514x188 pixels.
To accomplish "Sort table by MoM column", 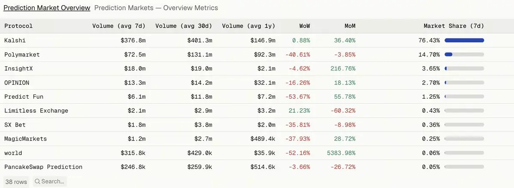I will (350, 26).
